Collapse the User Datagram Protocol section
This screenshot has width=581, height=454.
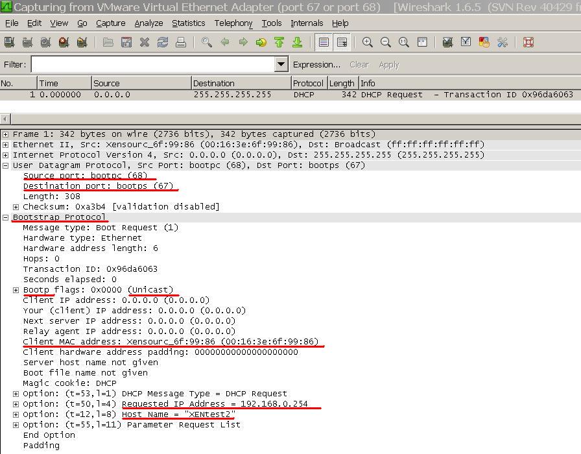(x=6, y=165)
